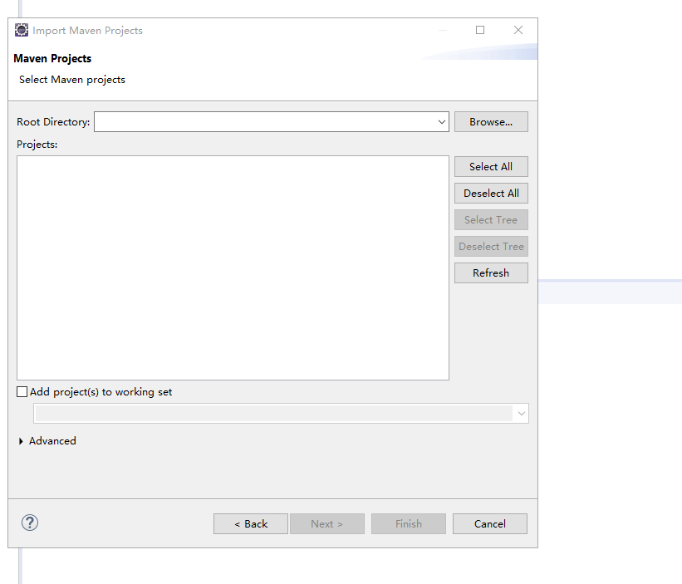Click Browse... to choose the root directory
This screenshot has height=584, width=682.
click(x=491, y=122)
